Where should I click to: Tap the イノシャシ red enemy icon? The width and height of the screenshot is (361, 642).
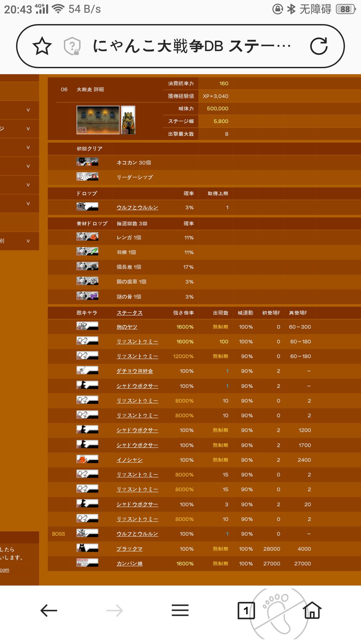coord(87,459)
